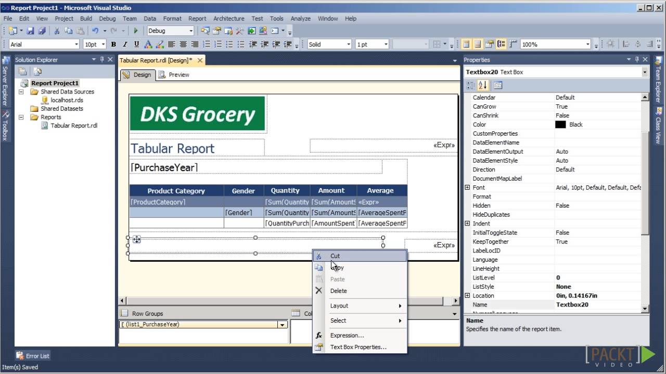Align text right in the formatting toolbar
The image size is (666, 374).
(195, 45)
